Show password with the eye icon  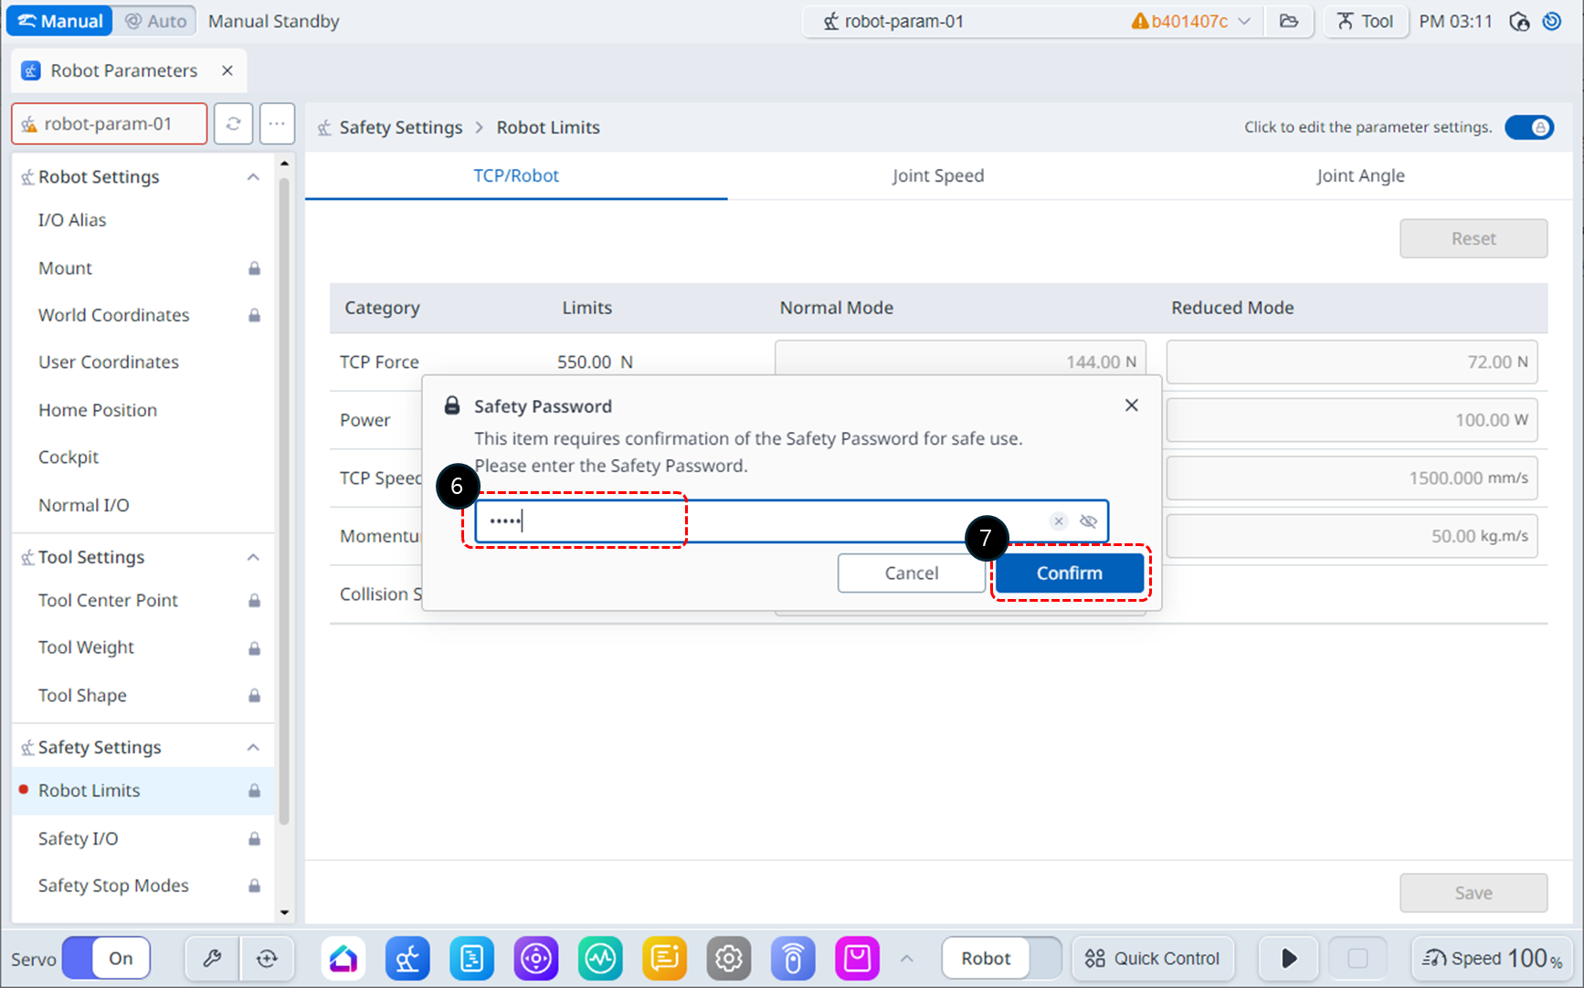(x=1088, y=521)
